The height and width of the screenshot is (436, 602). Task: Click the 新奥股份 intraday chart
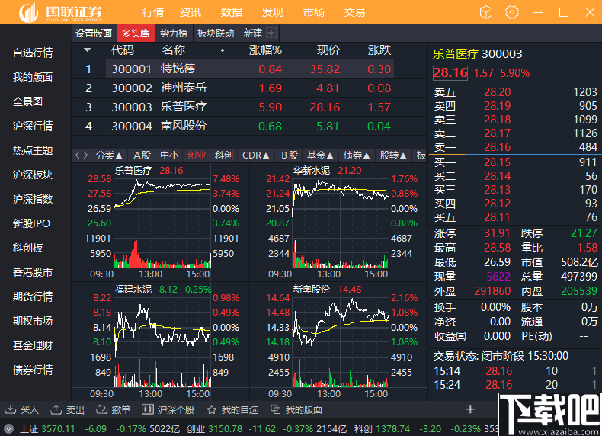point(338,341)
